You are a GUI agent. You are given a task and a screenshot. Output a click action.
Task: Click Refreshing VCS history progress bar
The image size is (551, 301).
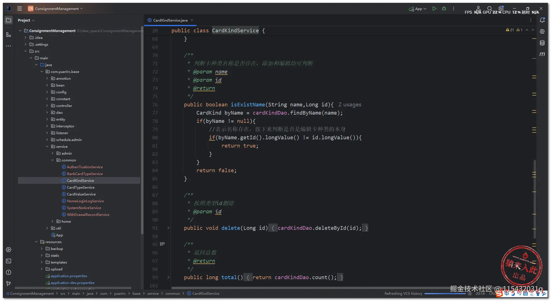point(445,294)
